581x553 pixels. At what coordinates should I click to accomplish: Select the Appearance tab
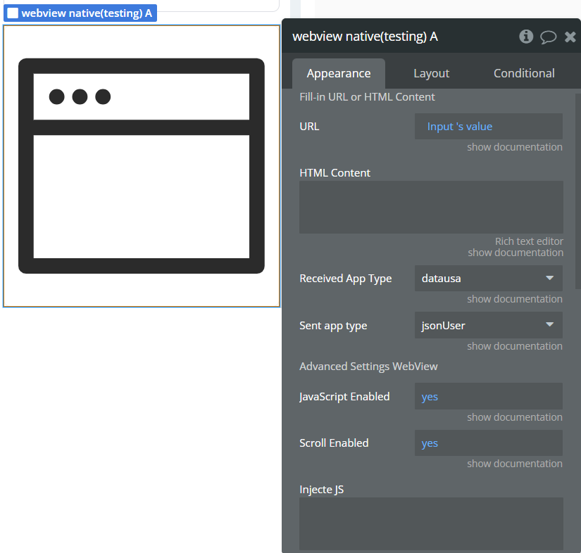click(x=339, y=73)
